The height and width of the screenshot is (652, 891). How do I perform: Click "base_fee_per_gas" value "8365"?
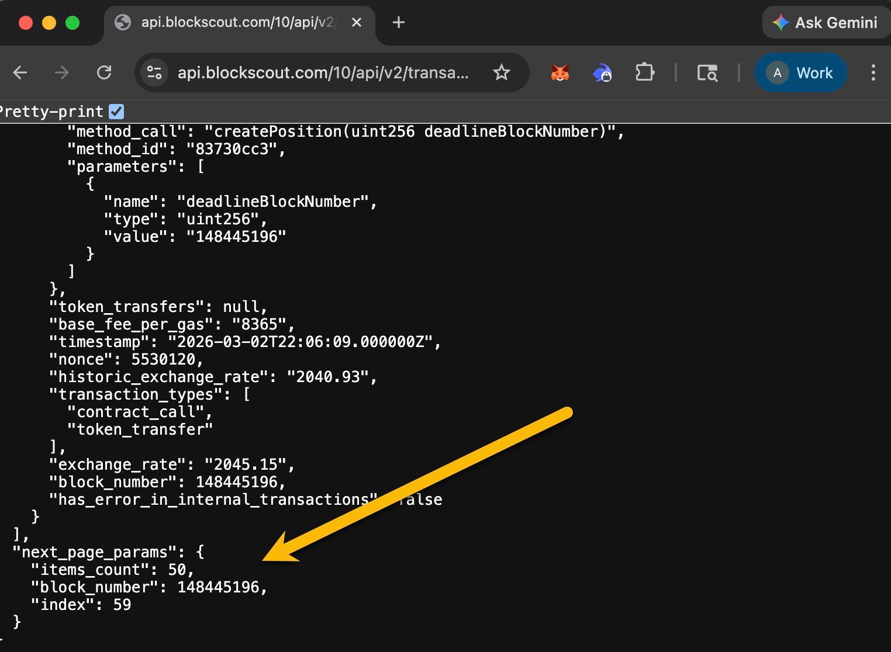coord(259,324)
